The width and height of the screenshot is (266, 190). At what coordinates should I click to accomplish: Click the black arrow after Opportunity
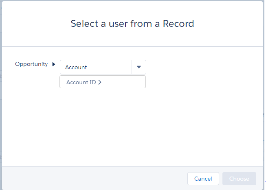click(x=53, y=64)
